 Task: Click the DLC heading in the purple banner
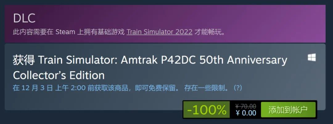click(x=24, y=18)
